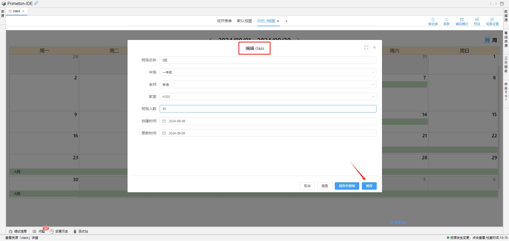The image size is (509, 241).
Task: Switch calendar to 周 week view
Action: [x=495, y=40]
